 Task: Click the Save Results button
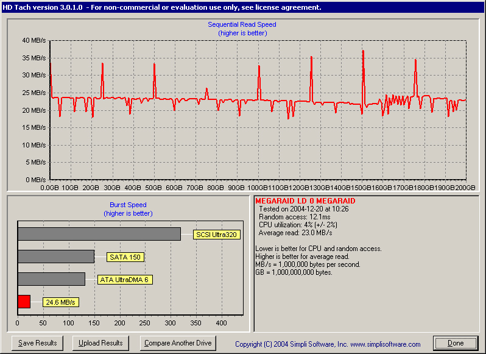38,343
